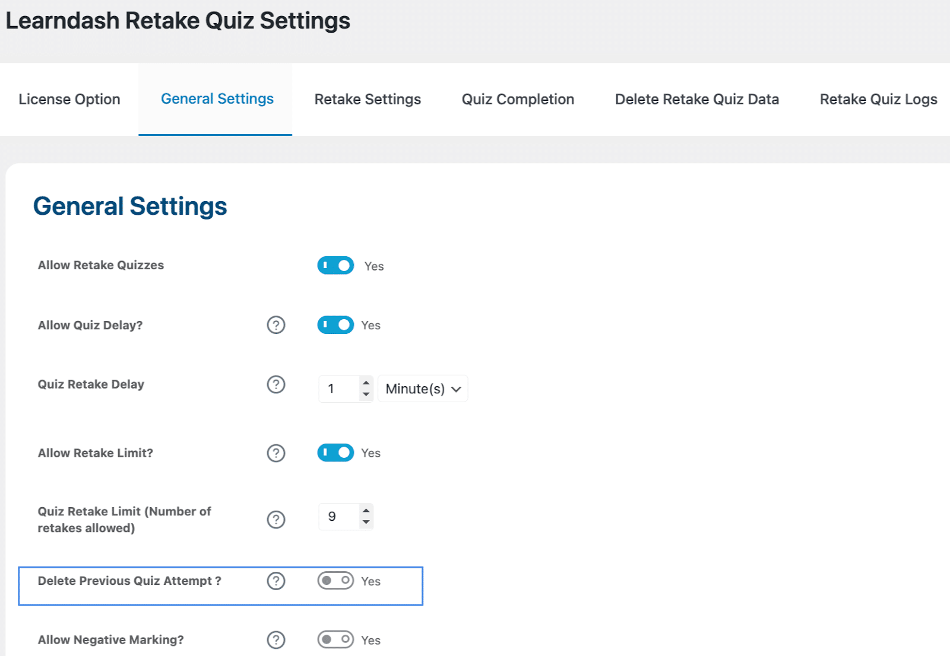950x656 pixels.
Task: Show help for Allow Negative Marking
Action: [x=276, y=640]
